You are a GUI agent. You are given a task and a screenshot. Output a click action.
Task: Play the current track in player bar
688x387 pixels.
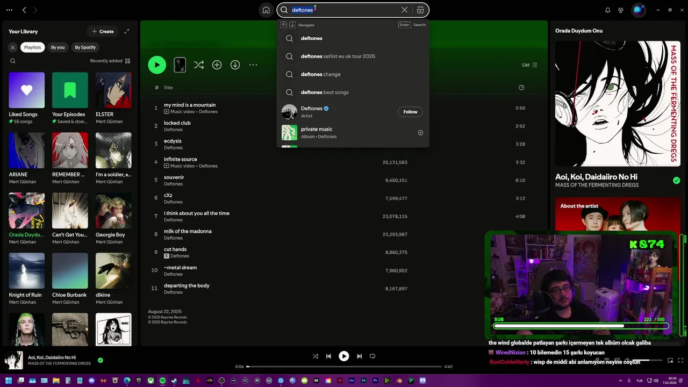point(344,356)
